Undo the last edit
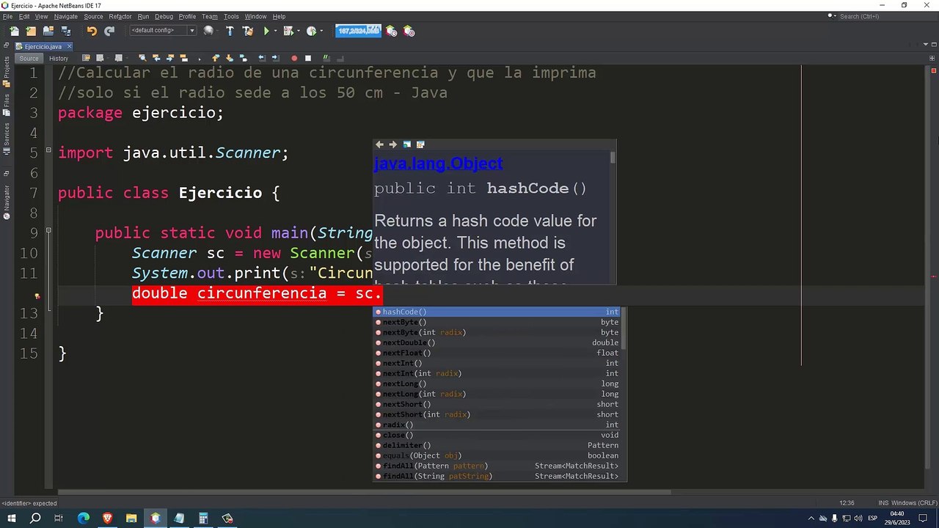This screenshot has height=528, width=939. (92, 31)
